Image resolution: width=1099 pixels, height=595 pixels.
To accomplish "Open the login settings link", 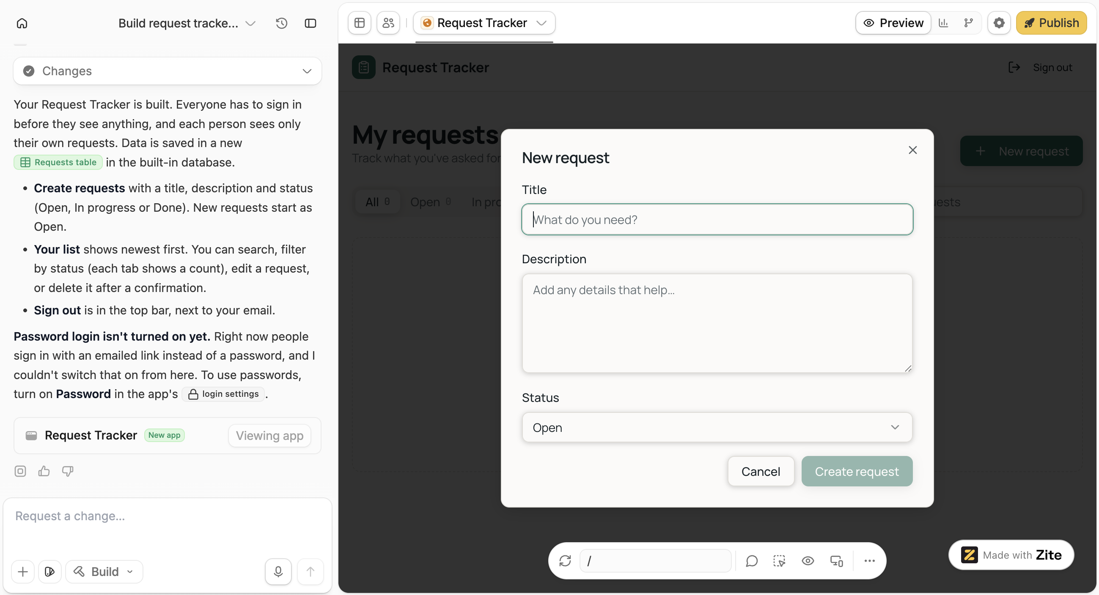I will pos(223,394).
